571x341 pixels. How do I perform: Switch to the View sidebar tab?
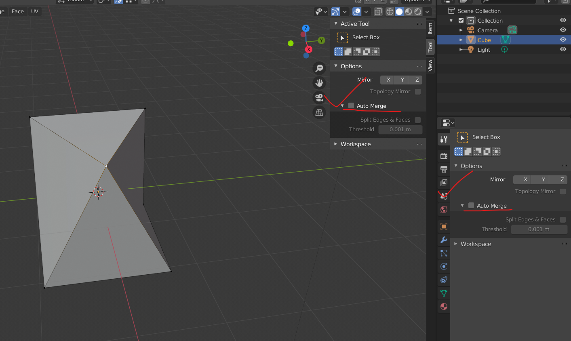430,65
